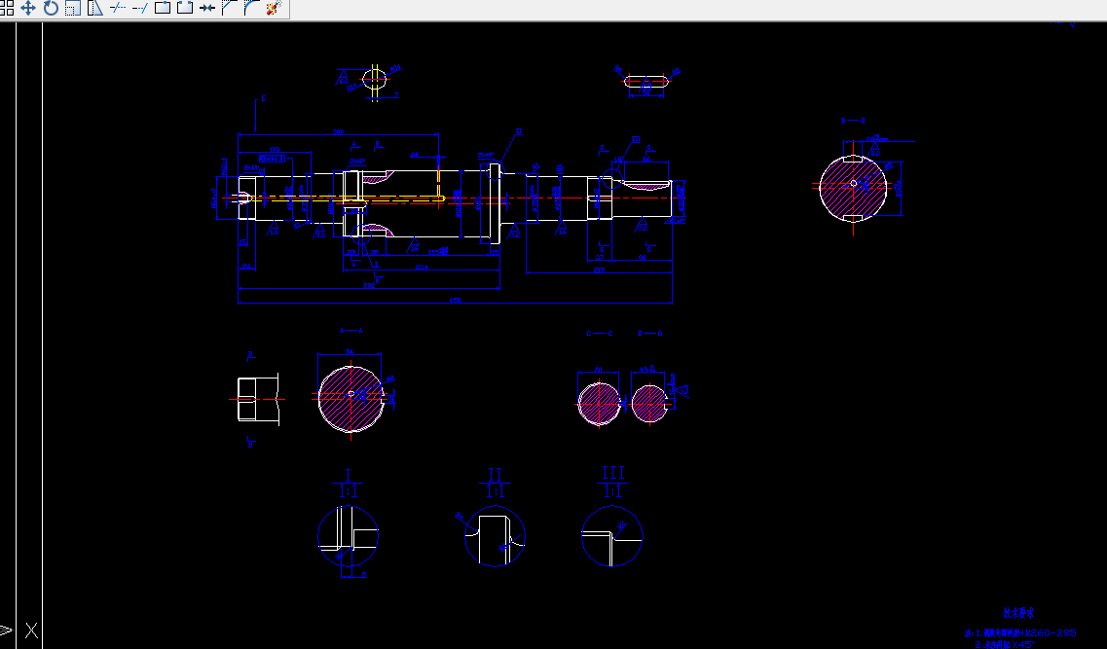Viewport: 1107px width, 649px height.
Task: Click the A—A section label
Action: 351,330
